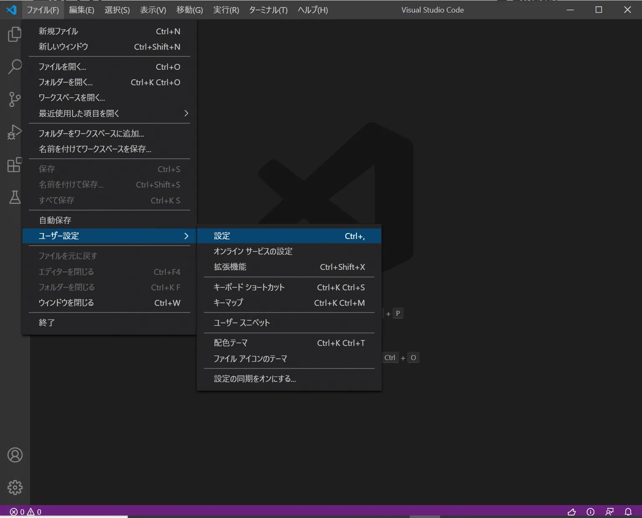Select ファイルを開く... menu entry

pos(110,67)
